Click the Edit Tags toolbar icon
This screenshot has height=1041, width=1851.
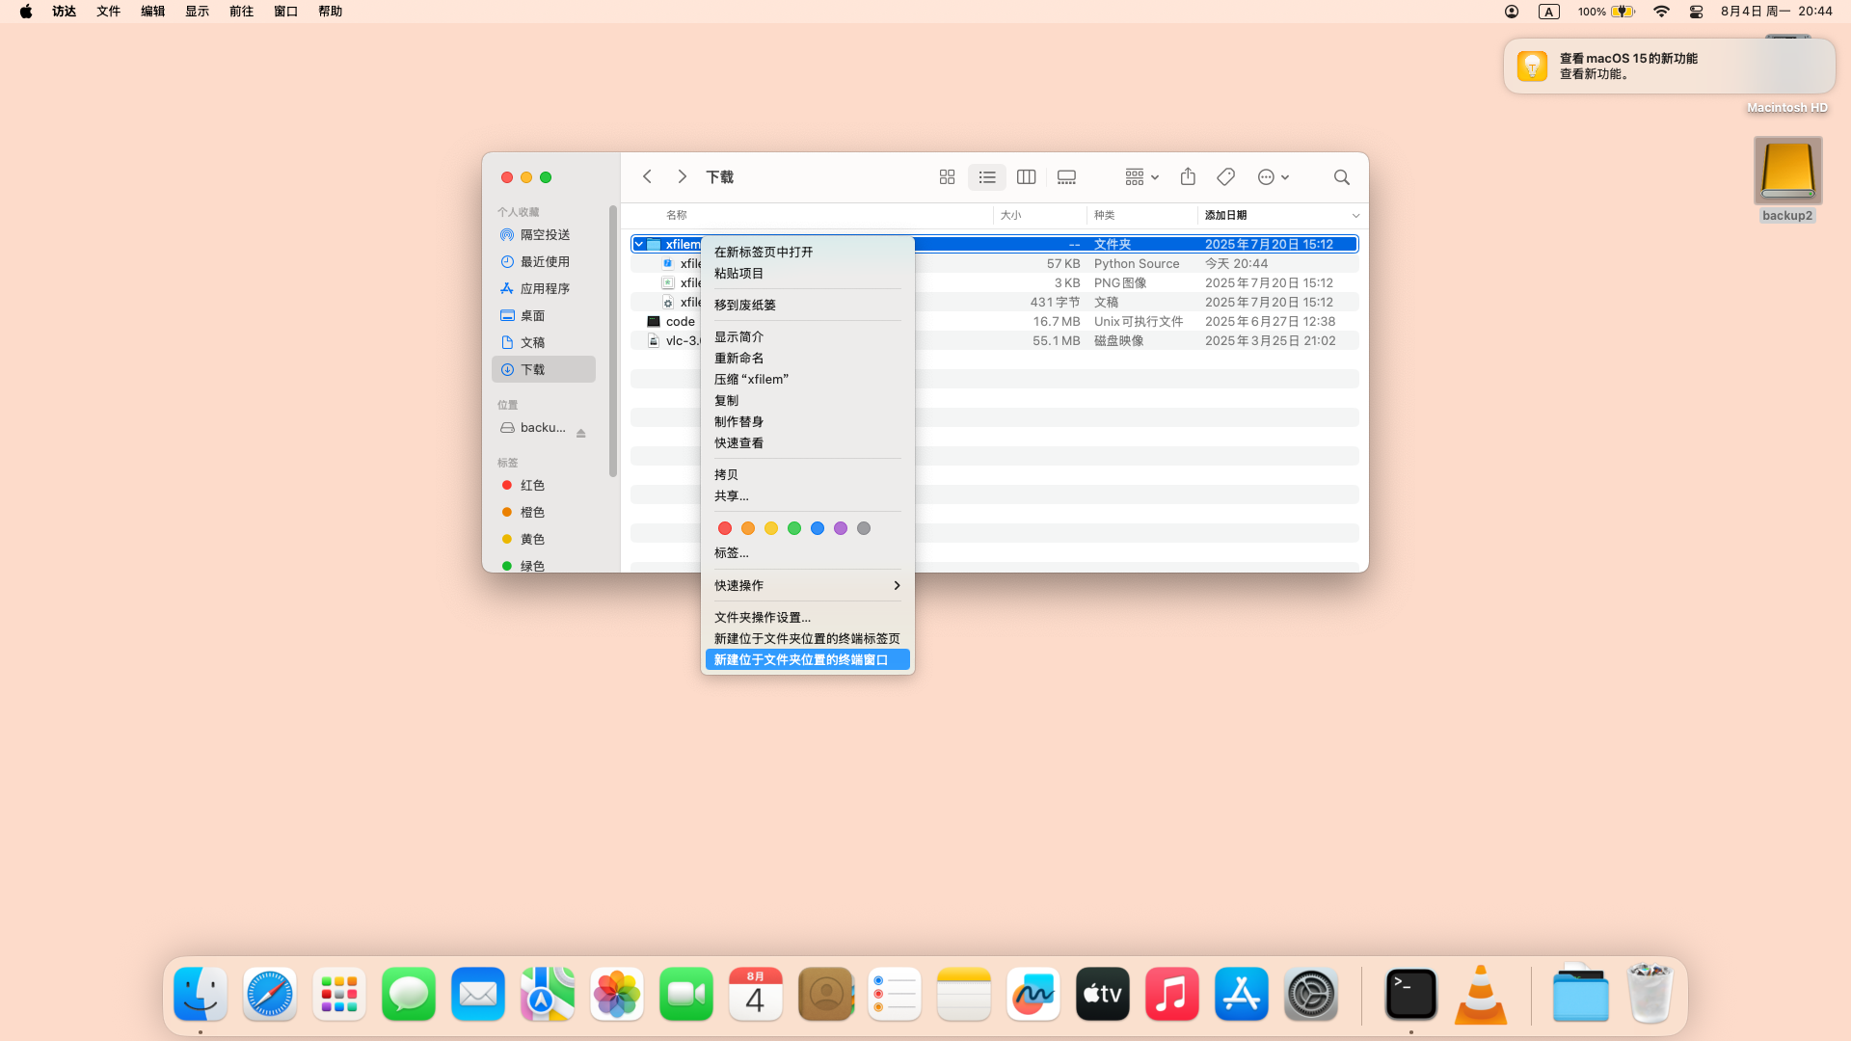click(1225, 177)
